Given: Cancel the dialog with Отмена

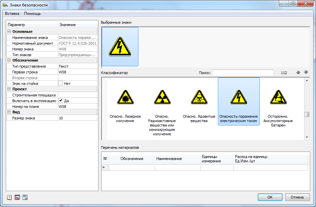Looking at the screenshot, I should coord(297,197).
